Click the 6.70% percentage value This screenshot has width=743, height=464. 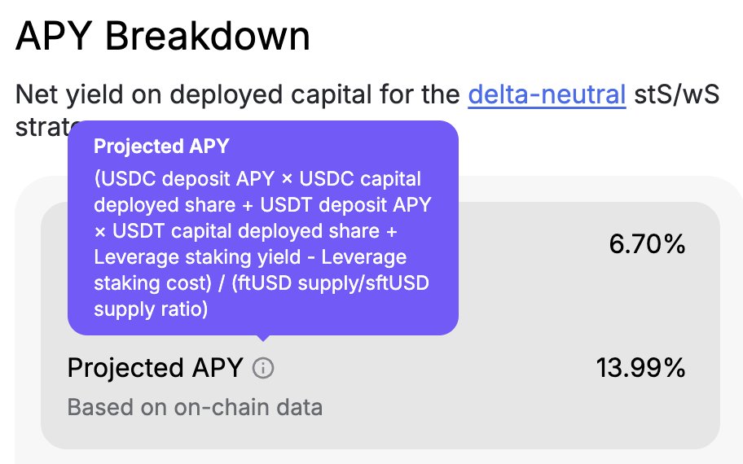[647, 244]
